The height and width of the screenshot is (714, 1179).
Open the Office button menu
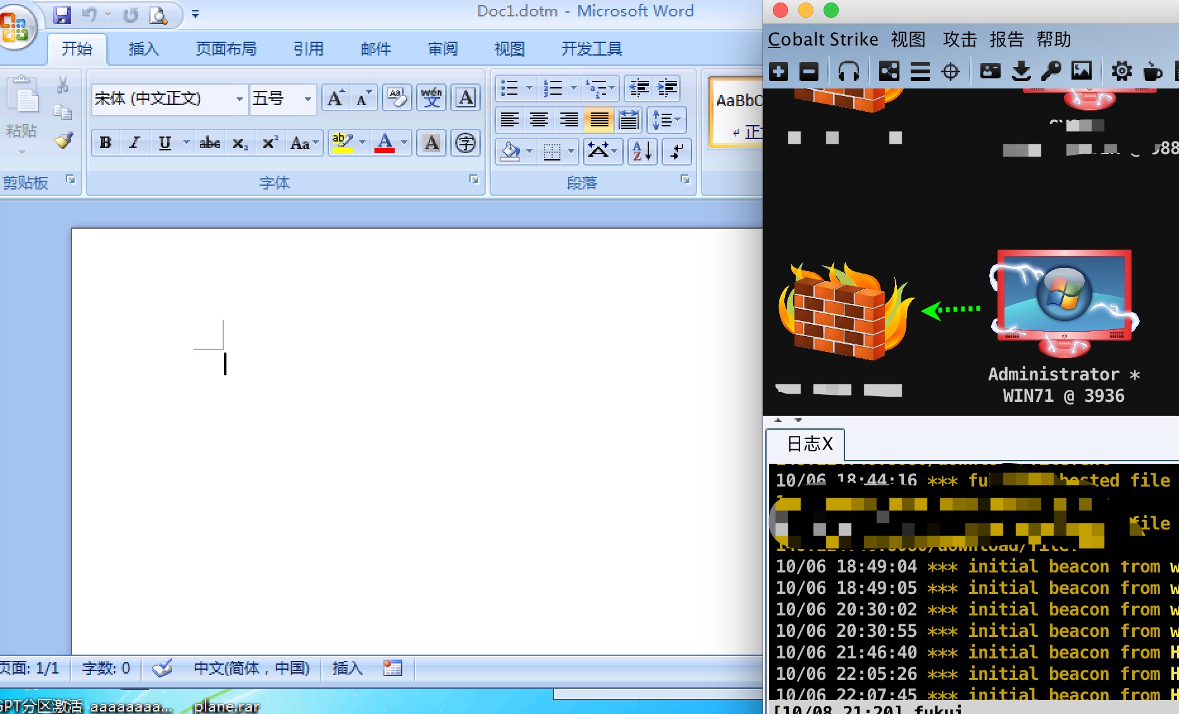coord(16,26)
